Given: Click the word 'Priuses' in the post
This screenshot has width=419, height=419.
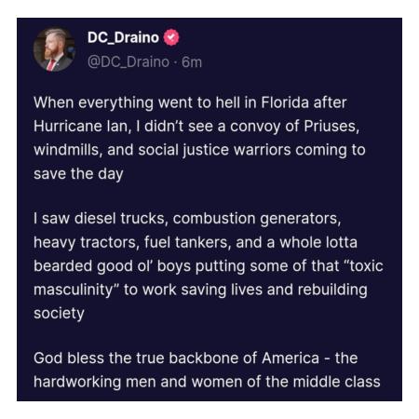Looking at the screenshot, I should (330, 126).
